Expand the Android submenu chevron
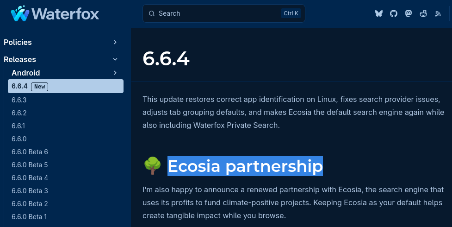Image resolution: width=452 pixels, height=227 pixels. pos(115,73)
